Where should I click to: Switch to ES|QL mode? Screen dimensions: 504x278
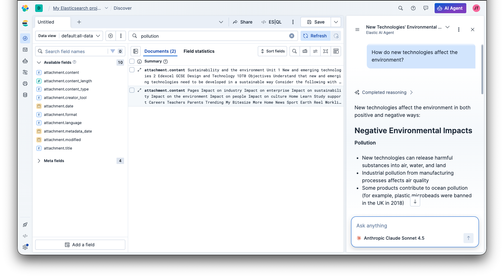click(272, 22)
